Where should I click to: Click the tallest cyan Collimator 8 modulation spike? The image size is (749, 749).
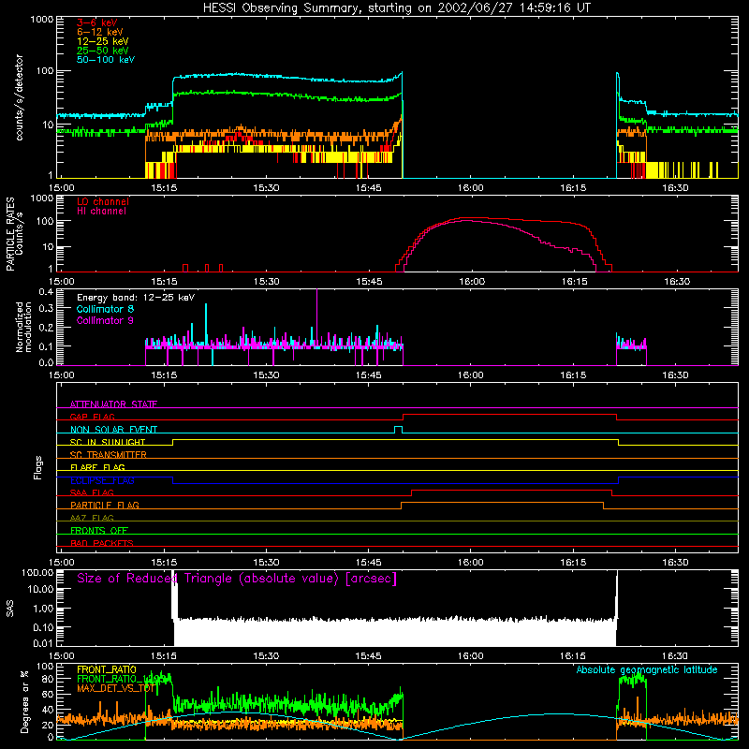click(x=206, y=324)
